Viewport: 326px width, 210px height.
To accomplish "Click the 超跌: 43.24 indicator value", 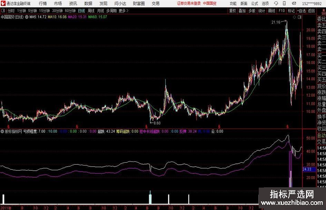I will point(106,131).
